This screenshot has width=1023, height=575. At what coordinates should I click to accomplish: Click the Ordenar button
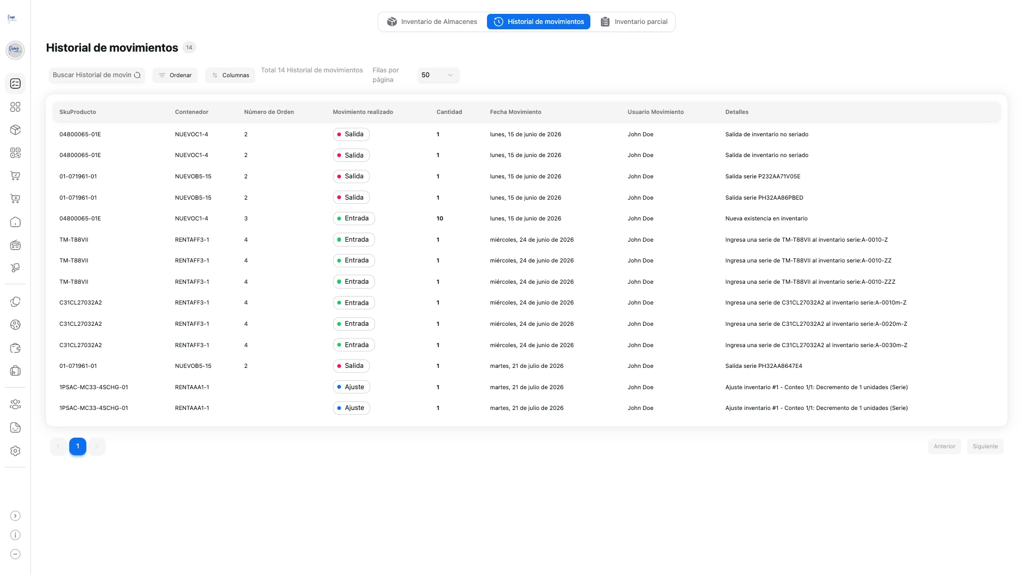point(175,75)
